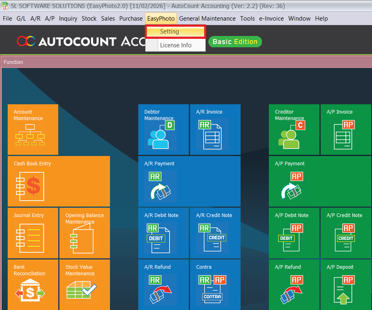Screen dimensions: 372x310
Task: Launch the A/R Payment icon
Action: (160, 186)
